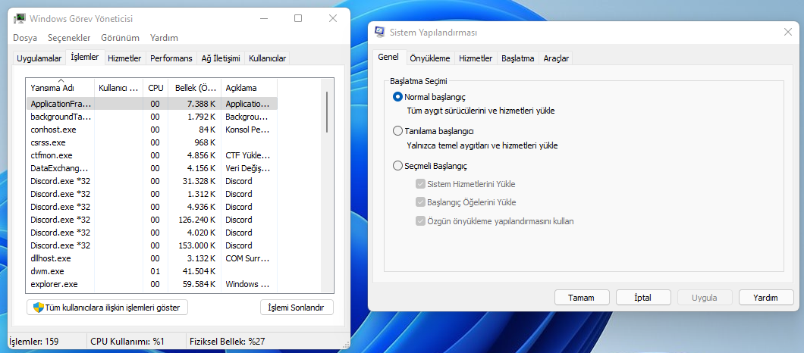Switch to Hizmetler tab in Task Manager

click(124, 58)
